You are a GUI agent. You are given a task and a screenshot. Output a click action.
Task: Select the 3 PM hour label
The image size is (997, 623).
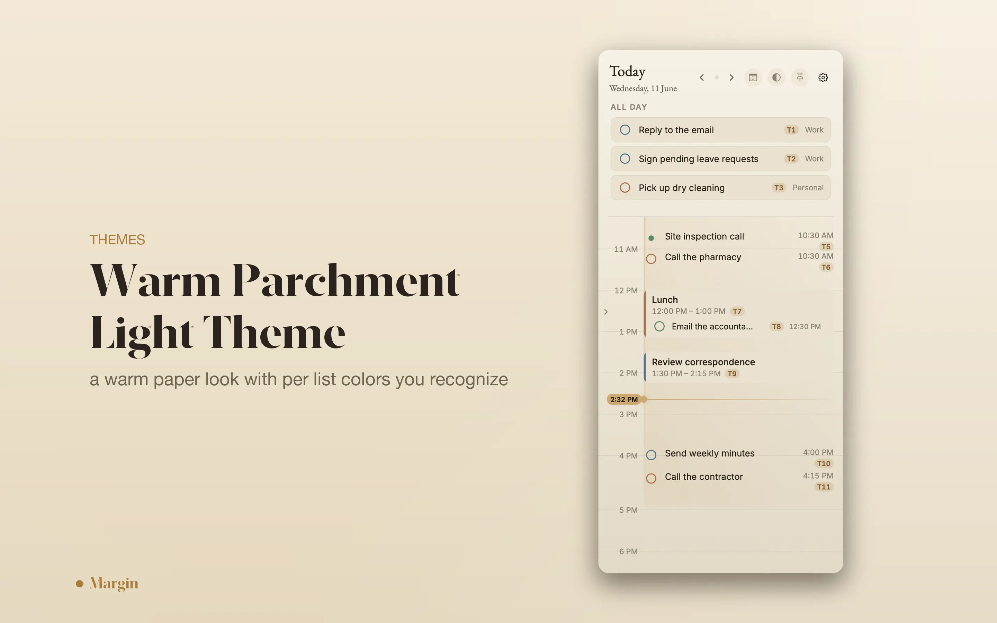click(x=628, y=415)
